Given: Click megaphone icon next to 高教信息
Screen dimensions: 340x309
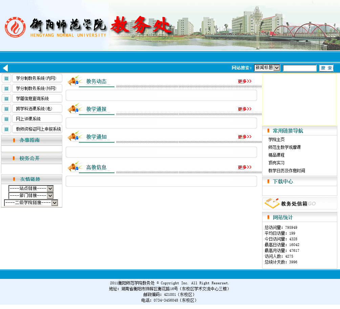Looking at the screenshot, I should coord(75,167).
